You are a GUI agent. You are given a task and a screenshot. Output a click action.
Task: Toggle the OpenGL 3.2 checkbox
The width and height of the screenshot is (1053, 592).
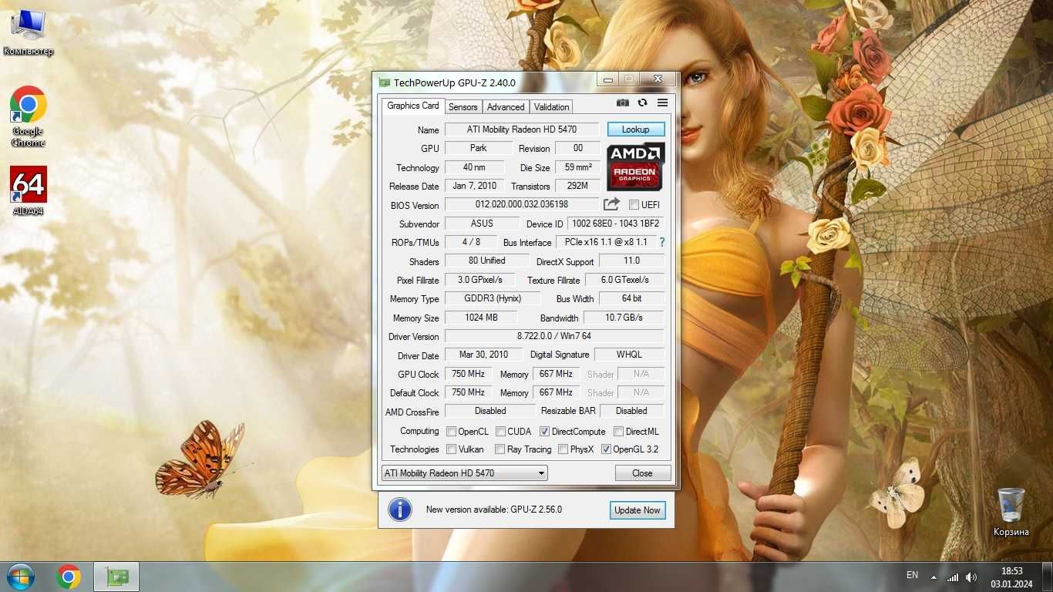tap(606, 449)
